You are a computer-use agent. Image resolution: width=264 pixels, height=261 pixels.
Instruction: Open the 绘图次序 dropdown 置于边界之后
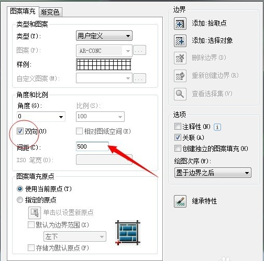click(x=213, y=173)
